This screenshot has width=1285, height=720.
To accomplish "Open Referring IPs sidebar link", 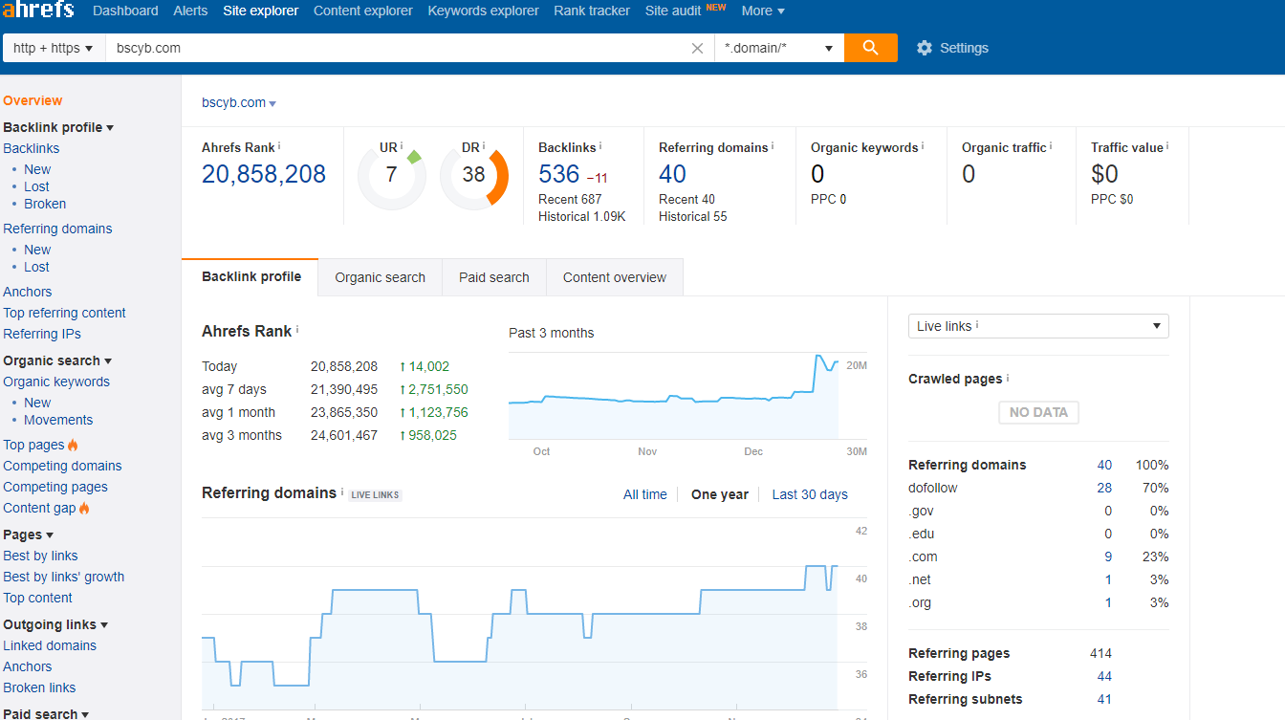I will coord(42,334).
